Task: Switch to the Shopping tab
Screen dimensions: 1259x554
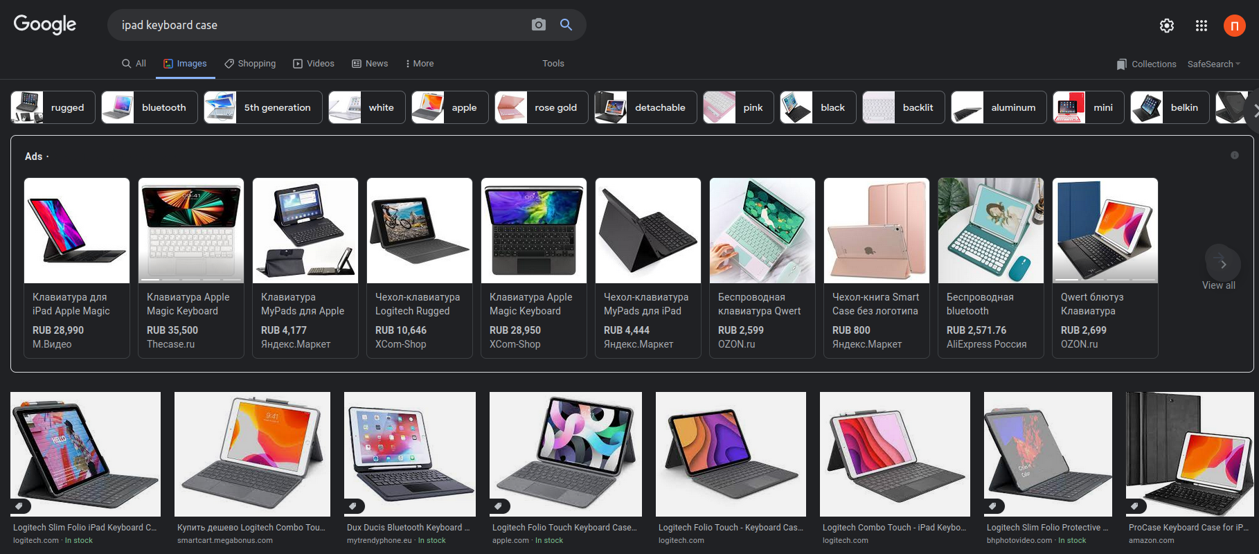Action: pyautogui.click(x=250, y=63)
